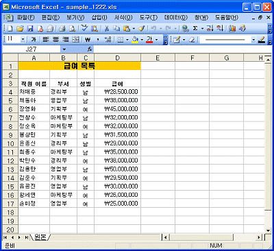Click the draw border pencil icon

click(177, 40)
